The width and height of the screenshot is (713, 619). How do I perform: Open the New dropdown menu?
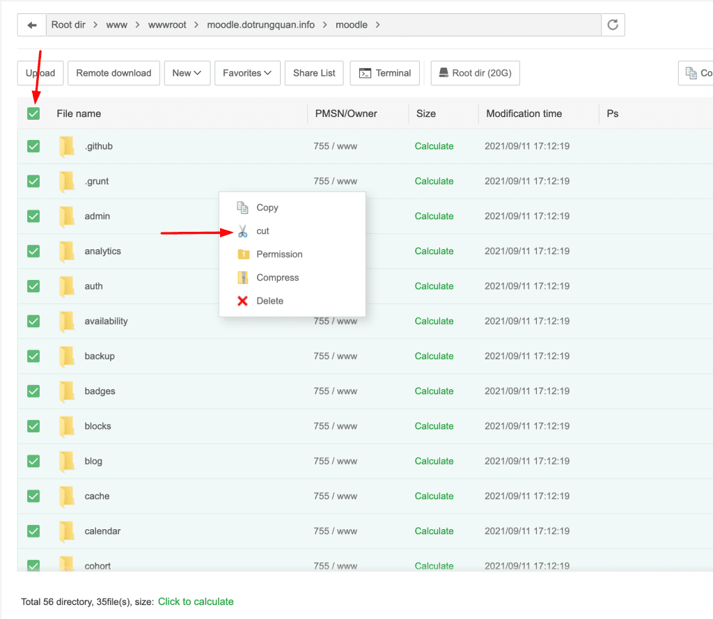187,73
